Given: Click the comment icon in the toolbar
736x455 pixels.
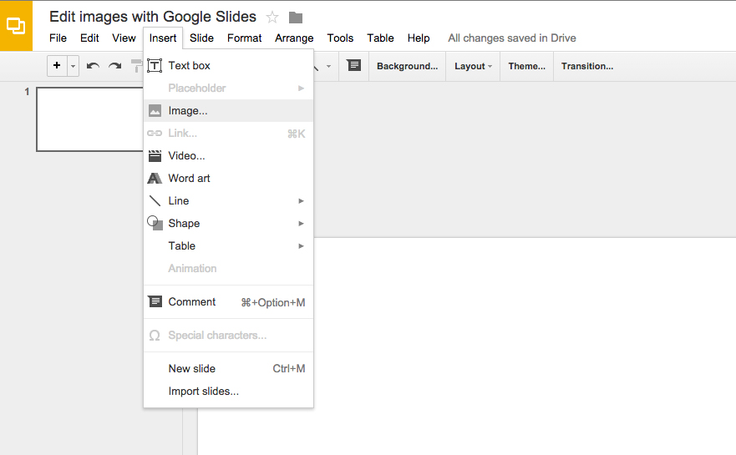Looking at the screenshot, I should [354, 65].
